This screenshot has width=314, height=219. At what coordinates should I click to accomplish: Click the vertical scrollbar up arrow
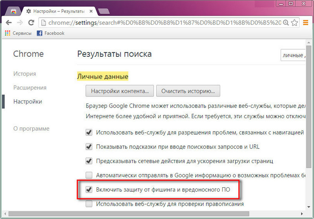309,42
